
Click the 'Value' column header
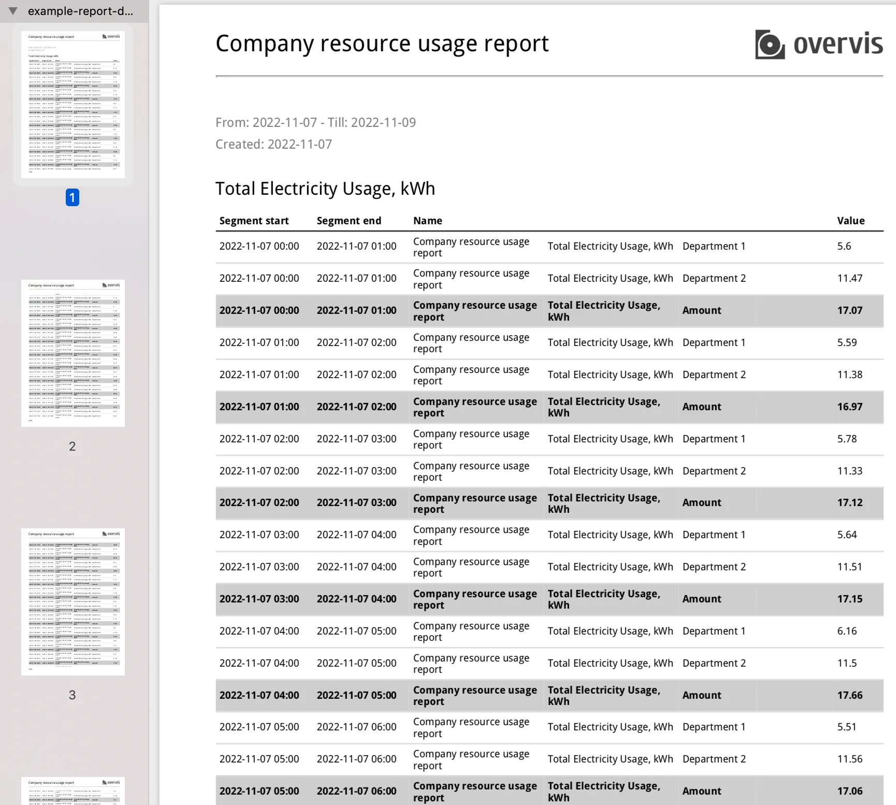pyautogui.click(x=851, y=221)
